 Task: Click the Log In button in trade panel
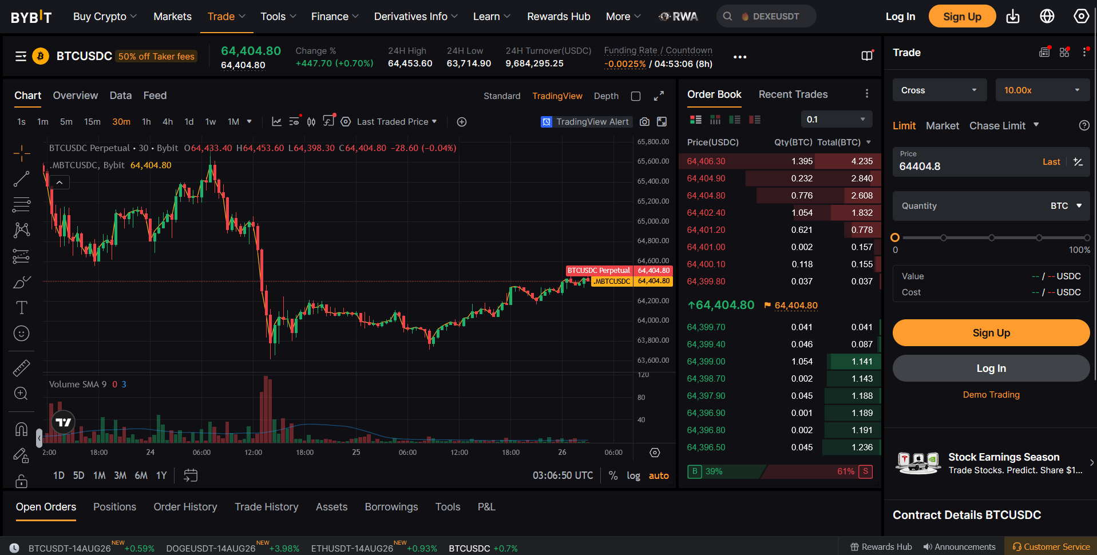(991, 368)
